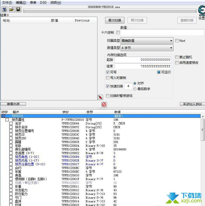The height and width of the screenshot is (206, 205).
Task: Click the fast scan alignment value field
Action: pos(128,86)
